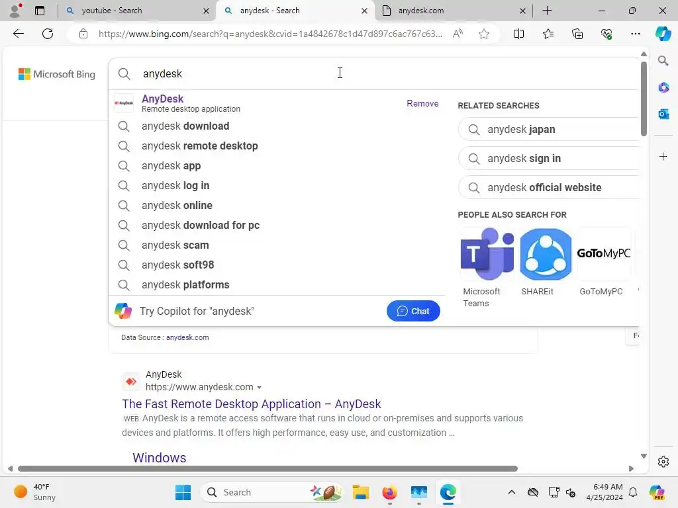This screenshot has width=678, height=508.
Task: Open The Fast Remote Desktop Application result
Action: 251,404
